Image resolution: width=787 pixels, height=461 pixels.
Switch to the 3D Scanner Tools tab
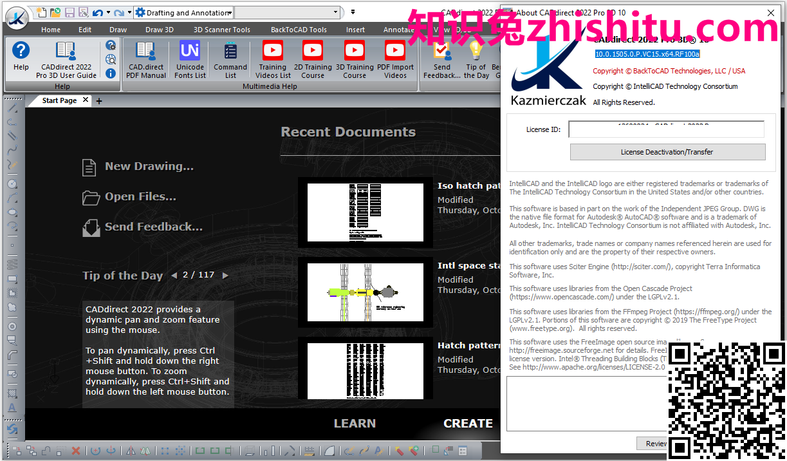tap(222, 30)
